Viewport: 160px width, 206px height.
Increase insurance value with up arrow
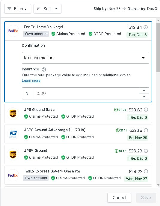(144, 90)
